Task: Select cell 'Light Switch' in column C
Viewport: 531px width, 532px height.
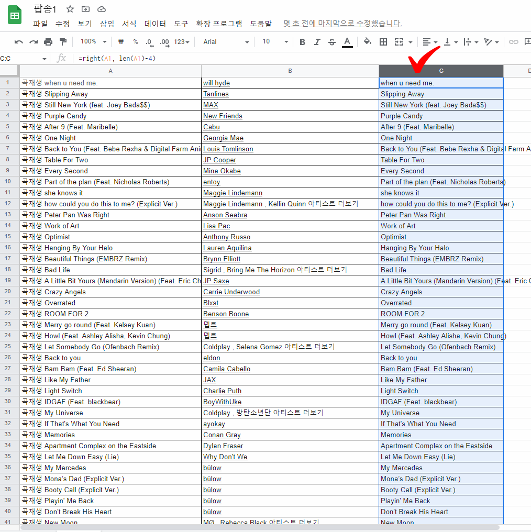Action: pyautogui.click(x=441, y=391)
